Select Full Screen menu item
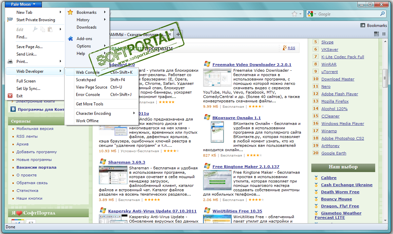Image resolution: width=393 pixels, height=234 pixels. tap(35, 81)
